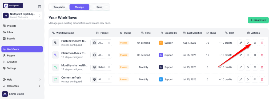The height and width of the screenshot is (99, 273).
Task: Go to Inbox in the sidebar
Action: coord(22,32)
